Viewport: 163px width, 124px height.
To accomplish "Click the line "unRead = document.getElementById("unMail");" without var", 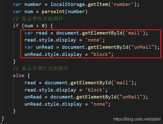I will 86,97.
